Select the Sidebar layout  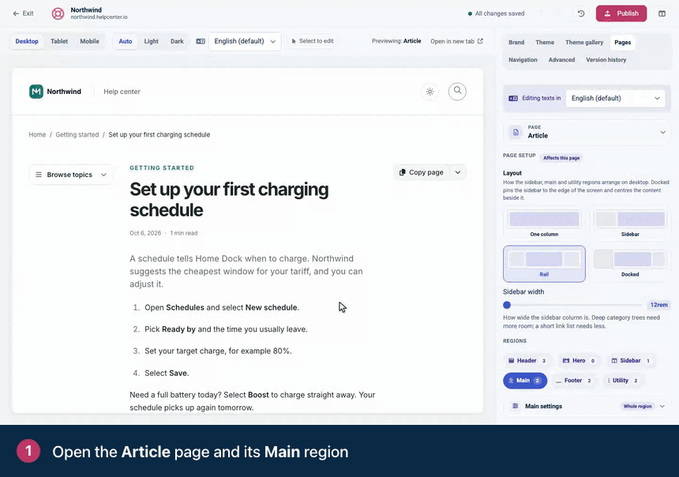[630, 224]
